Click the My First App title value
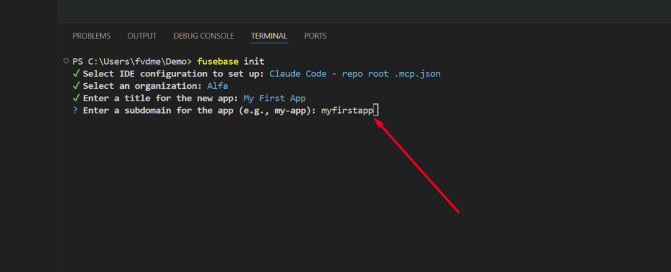 click(x=274, y=98)
